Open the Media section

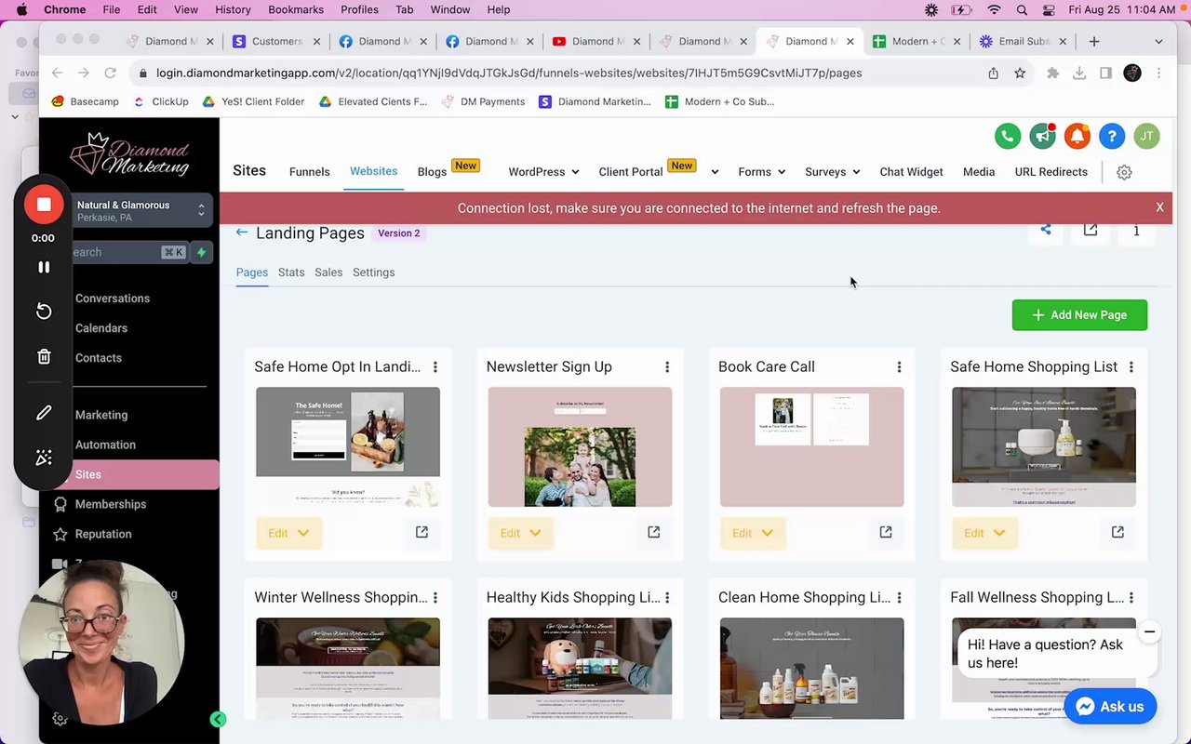click(x=979, y=172)
